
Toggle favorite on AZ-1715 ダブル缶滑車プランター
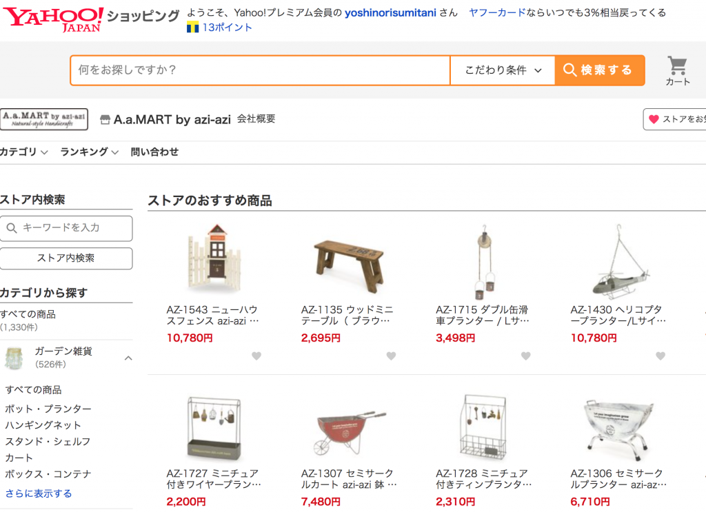pyautogui.click(x=525, y=357)
